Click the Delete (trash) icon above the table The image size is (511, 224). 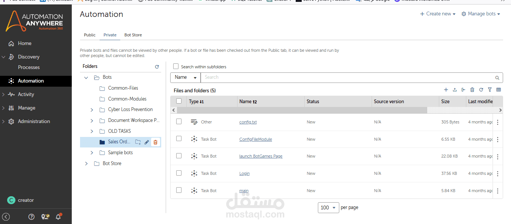(472, 90)
